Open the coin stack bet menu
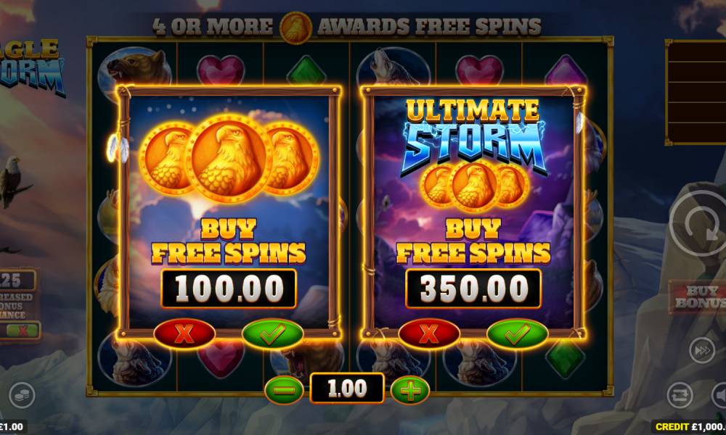 coord(22,396)
